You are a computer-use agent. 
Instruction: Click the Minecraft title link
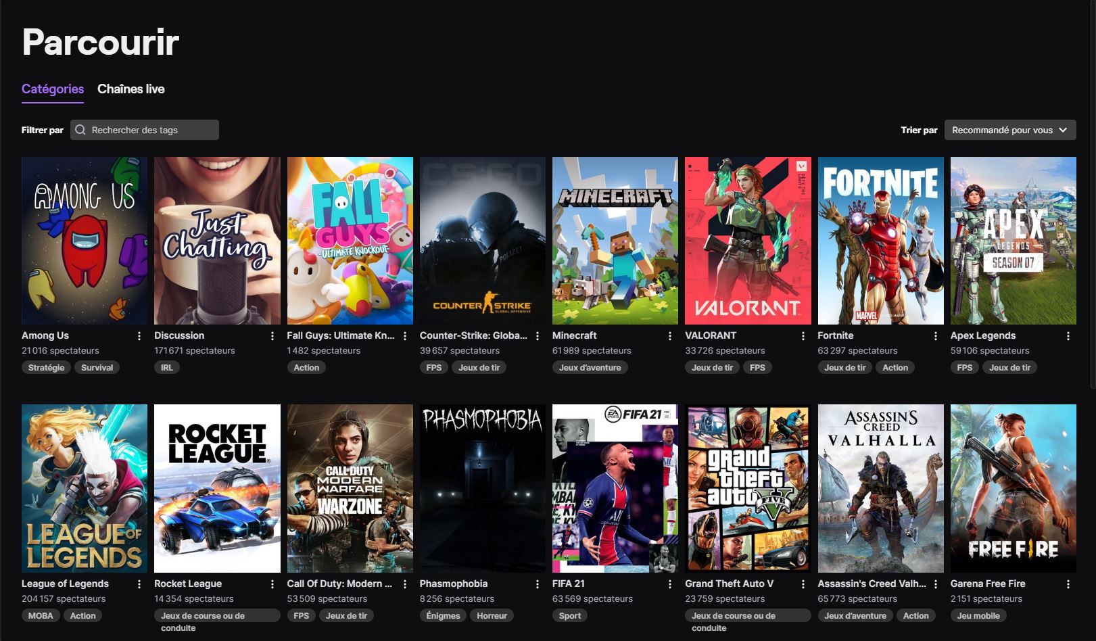(575, 335)
